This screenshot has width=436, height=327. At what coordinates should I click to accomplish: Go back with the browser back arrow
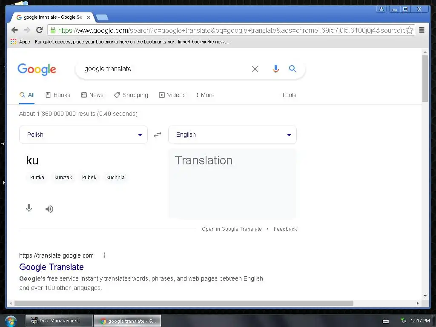tap(15, 30)
